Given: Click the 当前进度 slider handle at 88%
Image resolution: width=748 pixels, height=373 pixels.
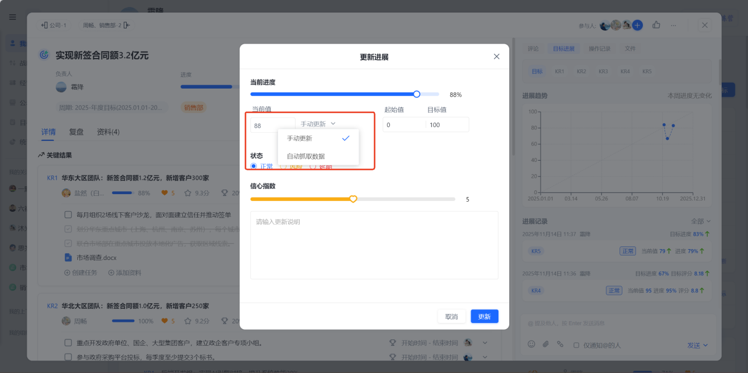Looking at the screenshot, I should tap(417, 94).
